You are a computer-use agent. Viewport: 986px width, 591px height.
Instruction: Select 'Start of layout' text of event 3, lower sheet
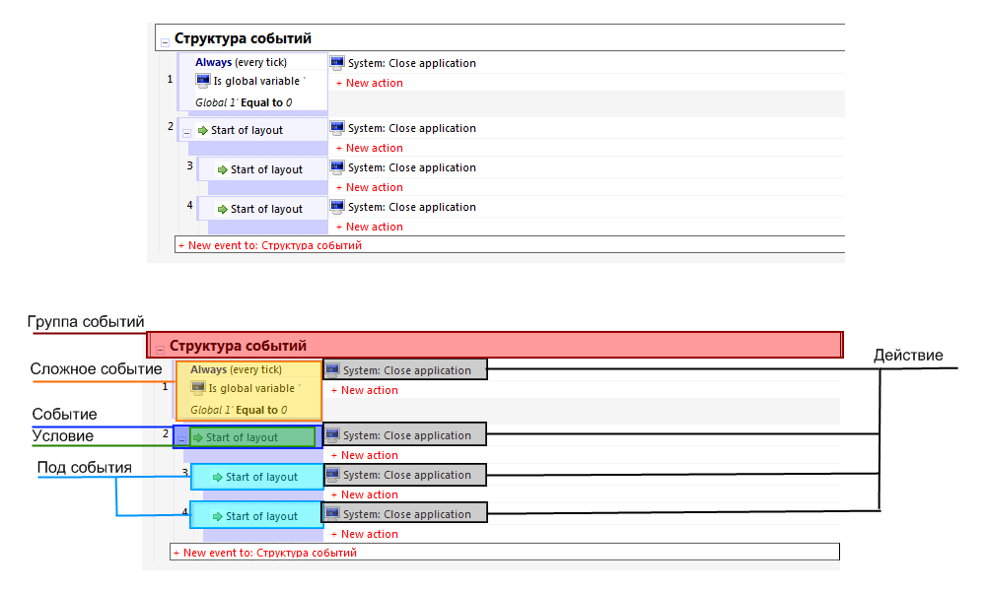point(261,477)
